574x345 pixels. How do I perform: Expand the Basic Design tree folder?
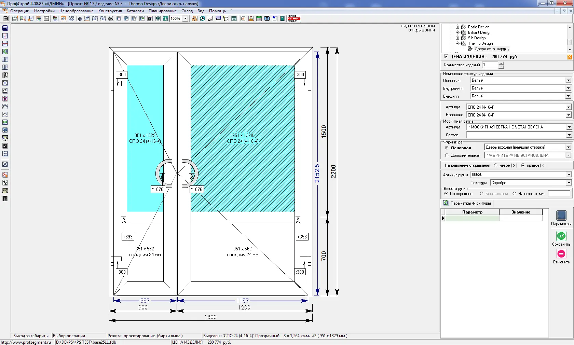pyautogui.click(x=457, y=27)
